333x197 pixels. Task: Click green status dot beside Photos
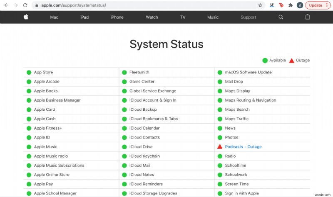pyautogui.click(x=220, y=138)
